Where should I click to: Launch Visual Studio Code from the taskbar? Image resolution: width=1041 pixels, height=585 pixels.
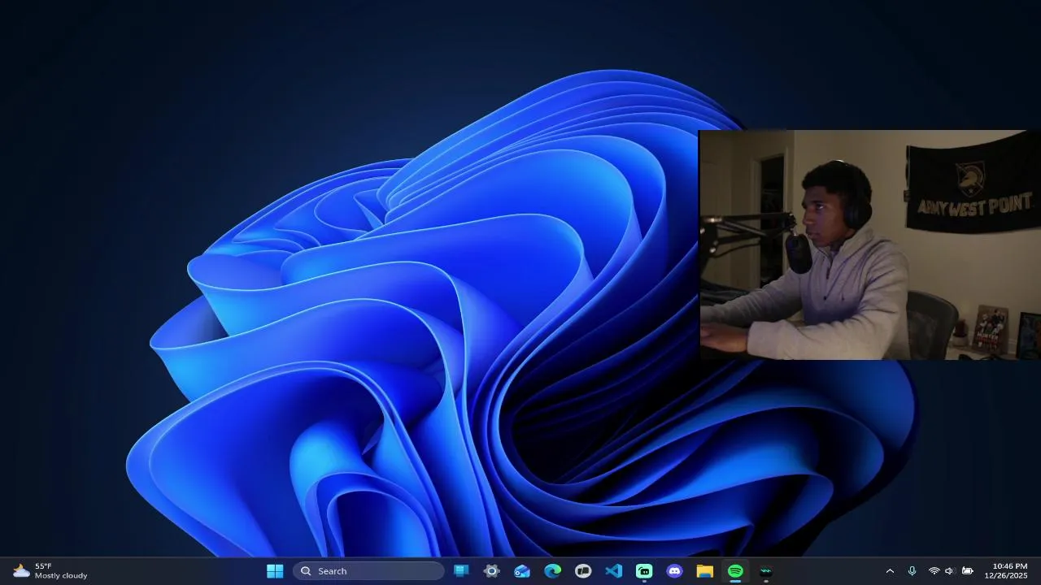click(613, 571)
